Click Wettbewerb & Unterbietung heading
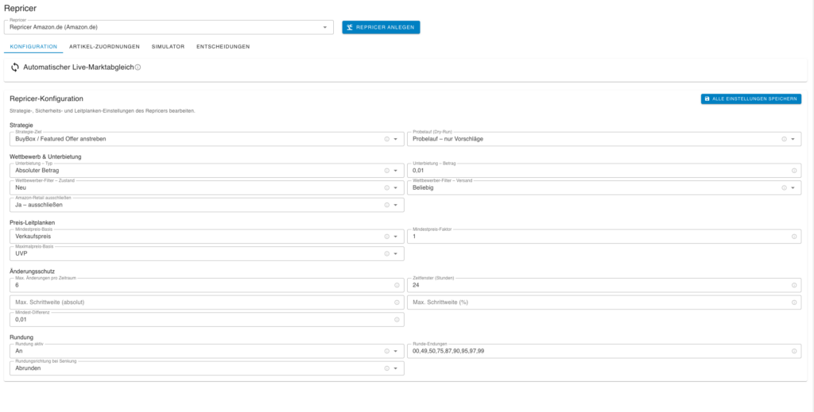The image size is (814, 412). [45, 156]
